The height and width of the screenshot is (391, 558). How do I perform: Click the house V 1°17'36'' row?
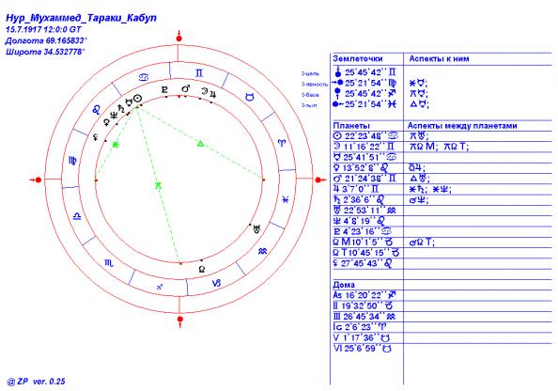pyautogui.click(x=362, y=338)
